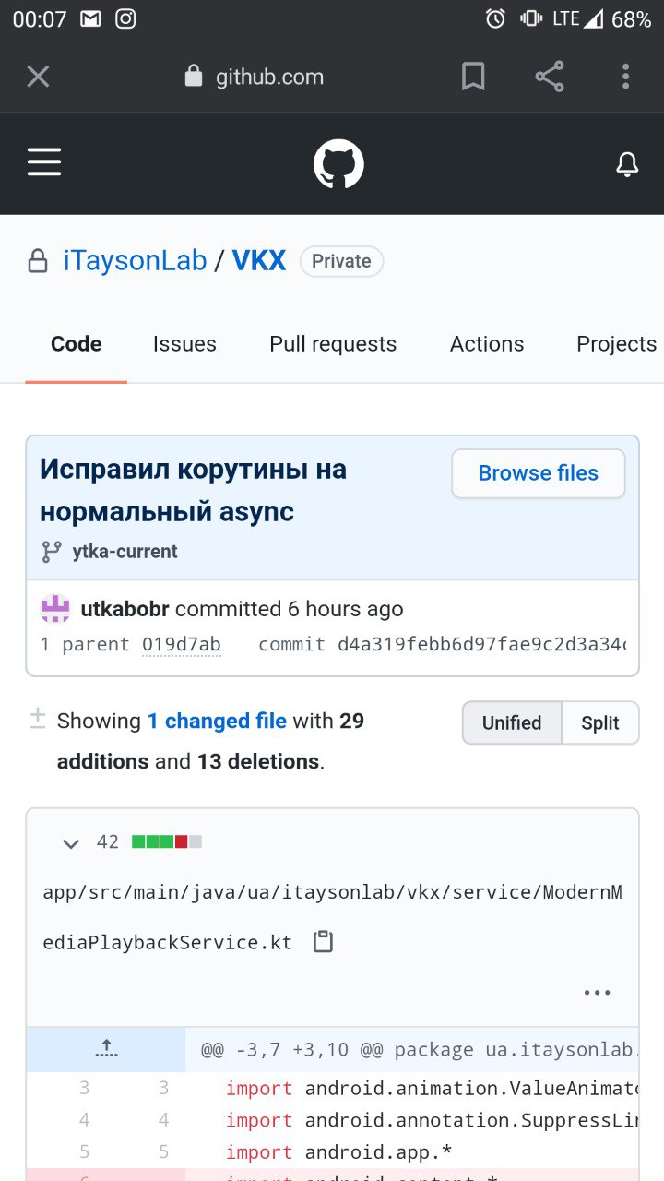Open the GitHub hamburger navigation menu
Screen dimensions: 664x1181
(43, 163)
